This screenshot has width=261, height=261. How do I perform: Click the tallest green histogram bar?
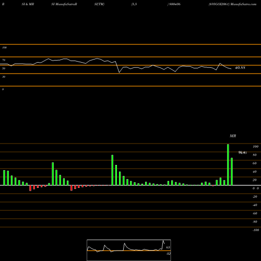point(228,165)
